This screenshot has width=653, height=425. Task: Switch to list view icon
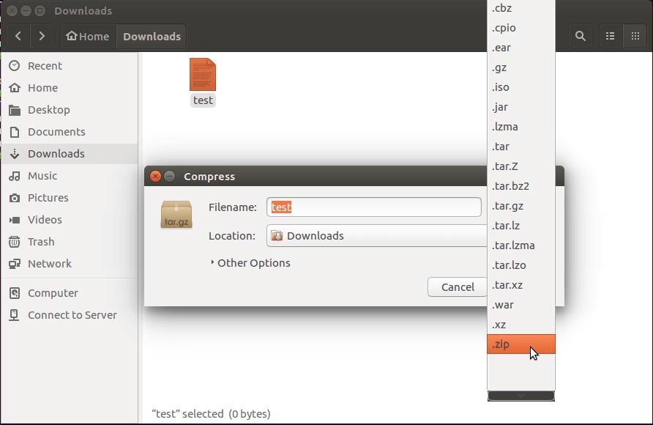(610, 36)
